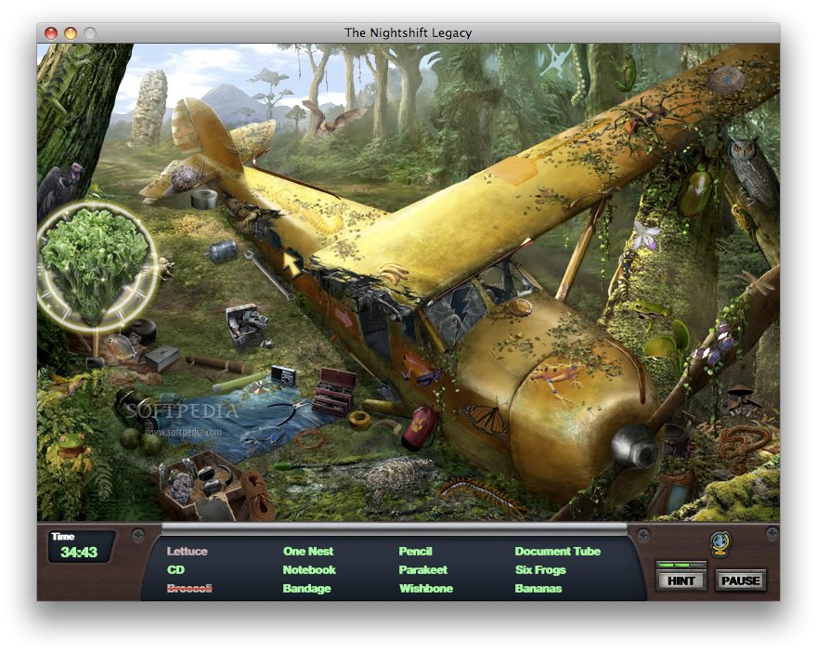Select the Six Frogs list item
817x652 pixels.
540,569
